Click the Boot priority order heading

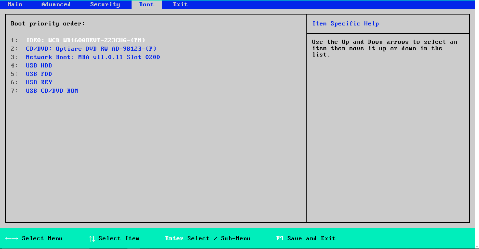tap(48, 24)
